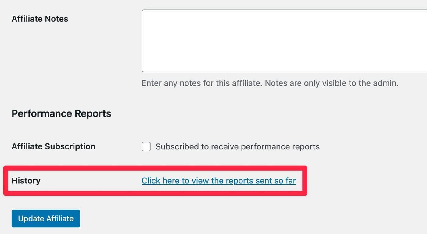
Task: Enable the performance reports subscription checkbox
Action: (146, 147)
